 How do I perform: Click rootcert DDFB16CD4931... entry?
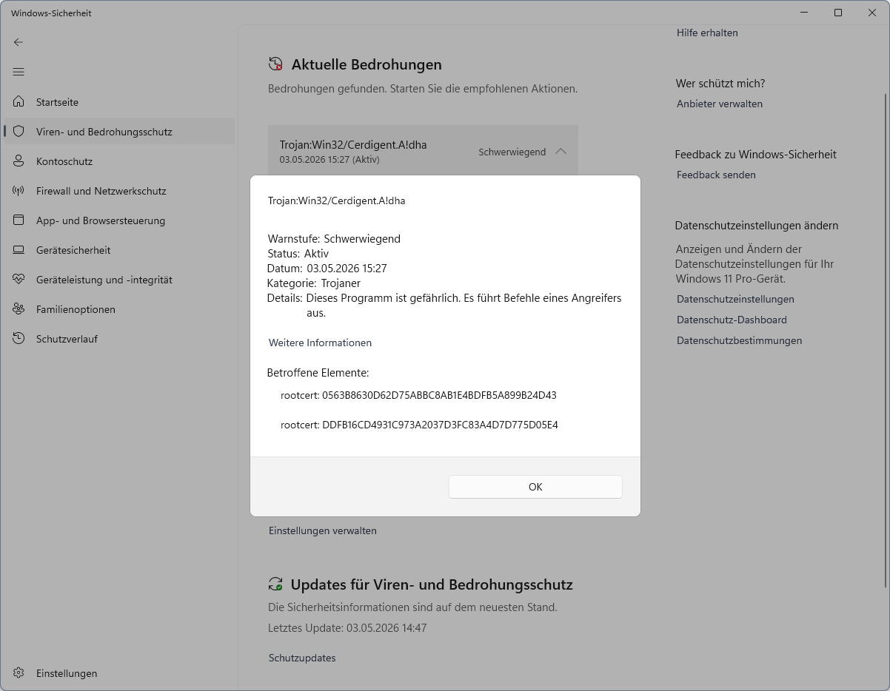pyautogui.click(x=419, y=425)
